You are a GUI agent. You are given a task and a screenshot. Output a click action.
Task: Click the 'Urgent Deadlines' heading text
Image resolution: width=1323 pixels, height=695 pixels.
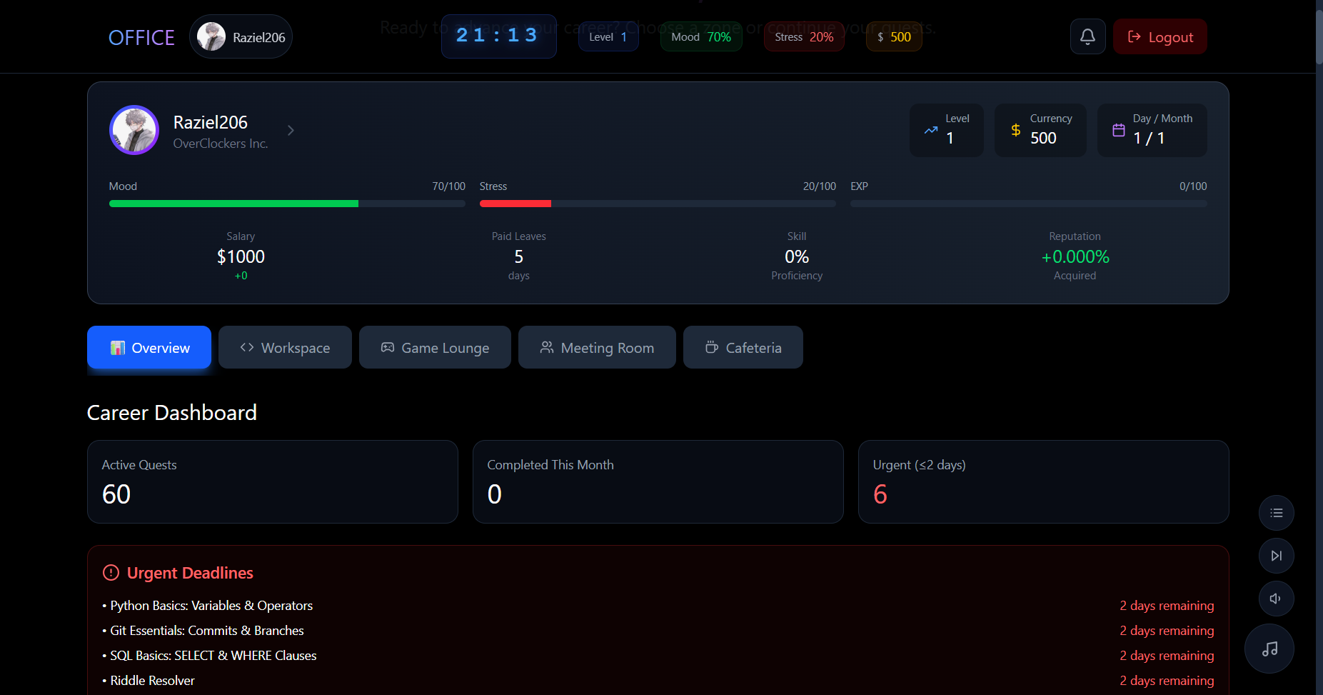(x=190, y=573)
